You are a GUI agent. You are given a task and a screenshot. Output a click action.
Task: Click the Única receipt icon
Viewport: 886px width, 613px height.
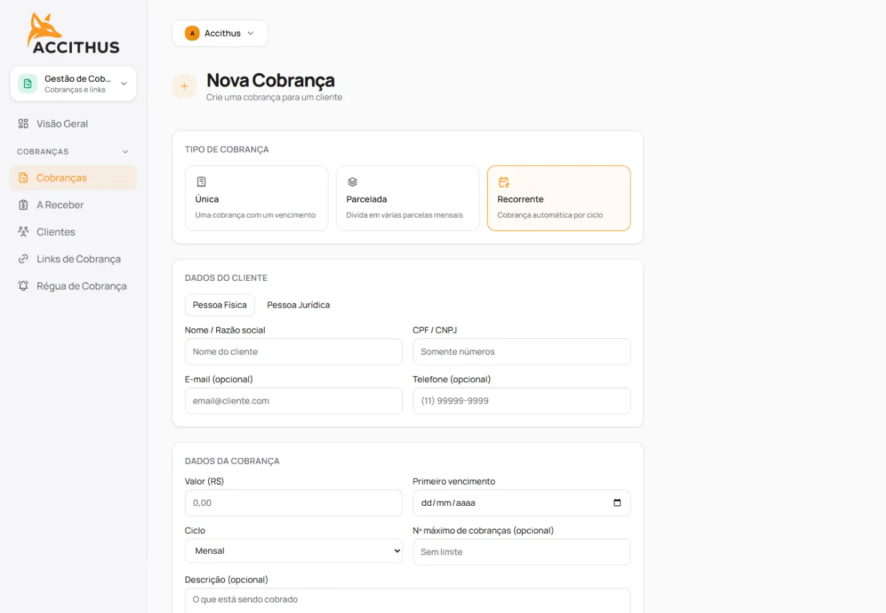click(x=202, y=182)
